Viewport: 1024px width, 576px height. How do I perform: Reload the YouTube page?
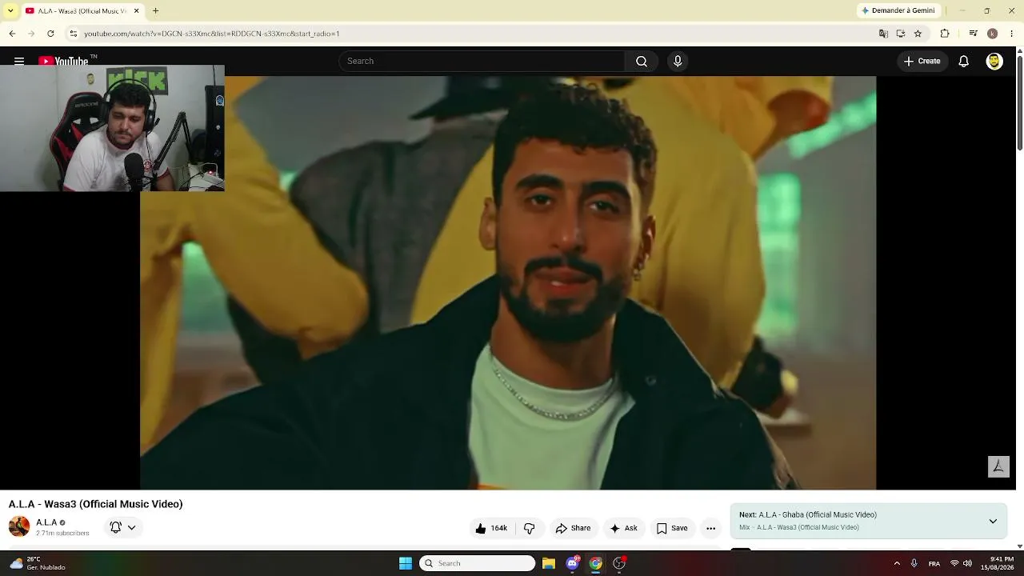(x=50, y=34)
